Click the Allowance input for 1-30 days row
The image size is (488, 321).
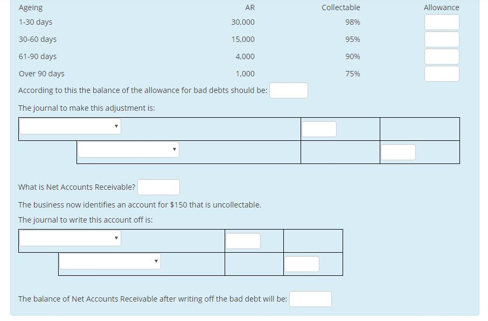(441, 22)
